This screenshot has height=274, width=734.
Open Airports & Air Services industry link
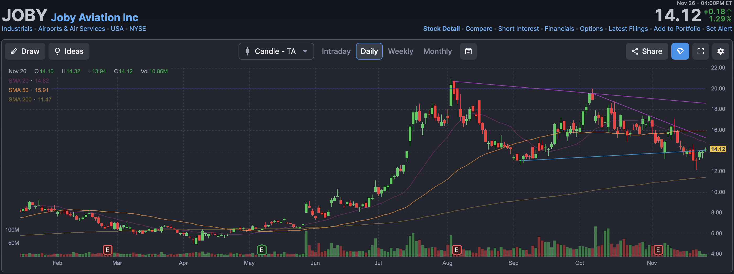pyautogui.click(x=72, y=29)
